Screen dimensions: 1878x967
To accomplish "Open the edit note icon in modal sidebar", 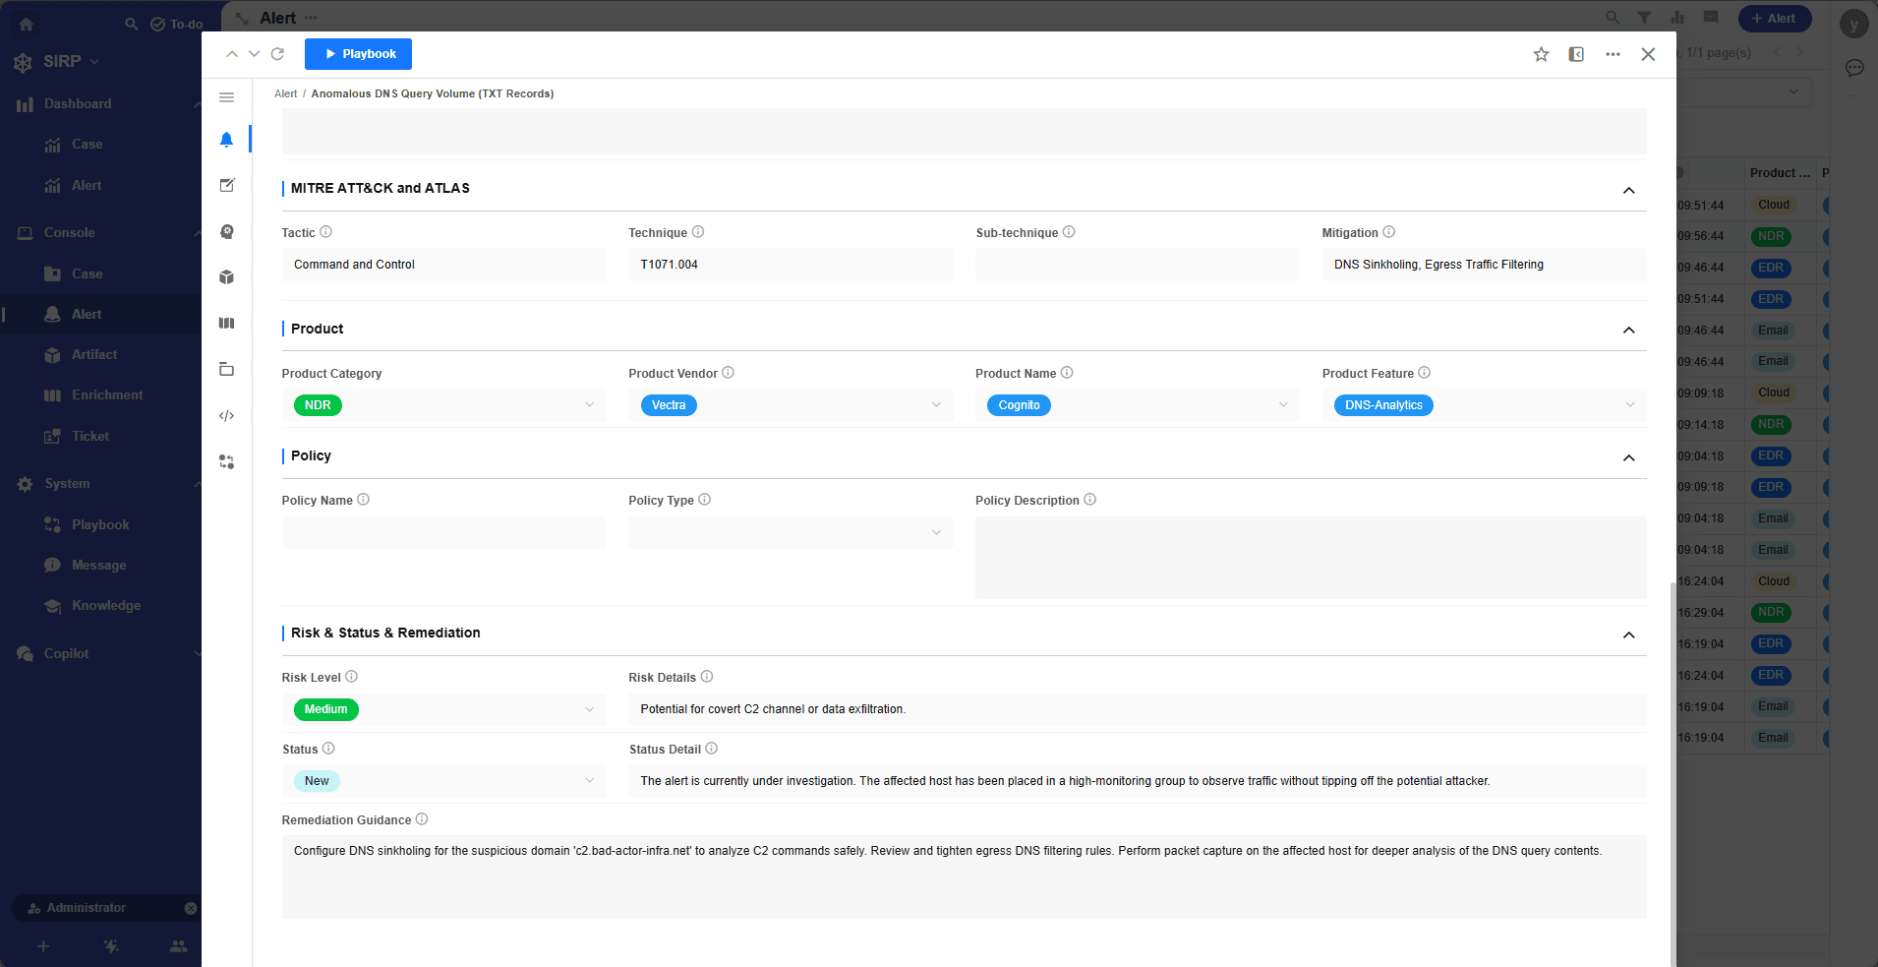I will 226,185.
